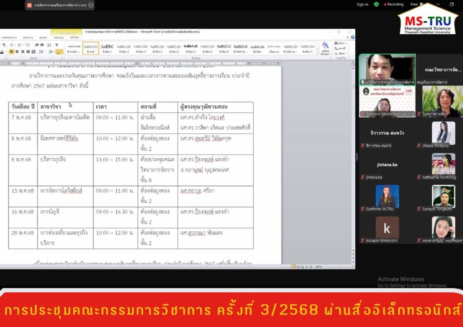The image size is (463, 327).
Task: Click the Recording indicator
Action: [x=393, y=5]
